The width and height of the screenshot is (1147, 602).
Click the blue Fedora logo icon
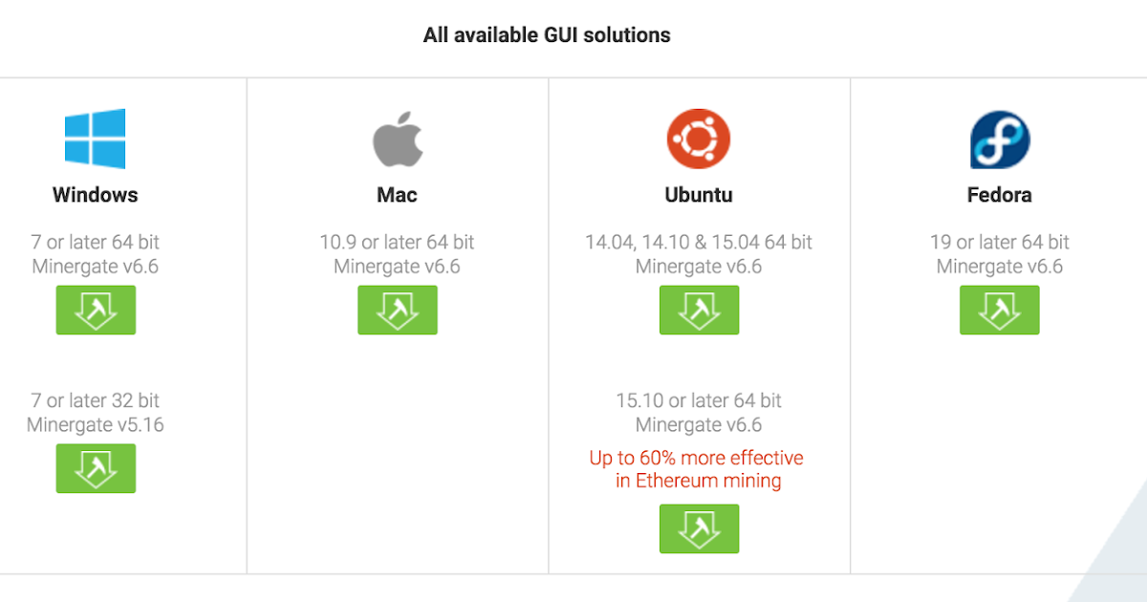click(x=1000, y=140)
